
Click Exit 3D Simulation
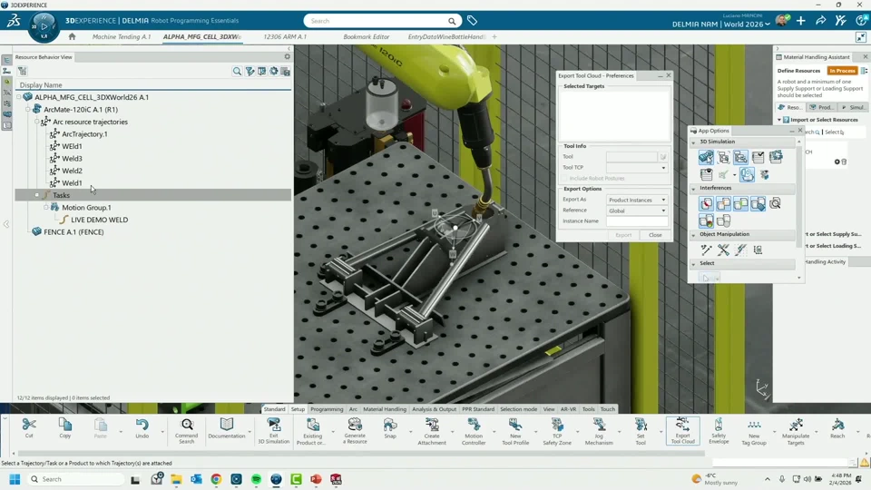[x=274, y=431]
